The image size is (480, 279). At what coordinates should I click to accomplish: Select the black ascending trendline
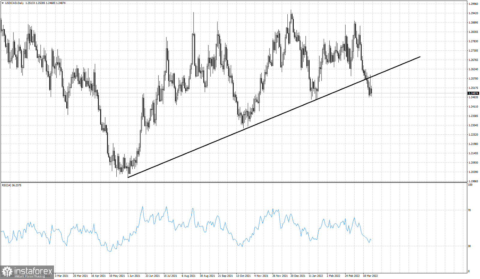(274, 117)
